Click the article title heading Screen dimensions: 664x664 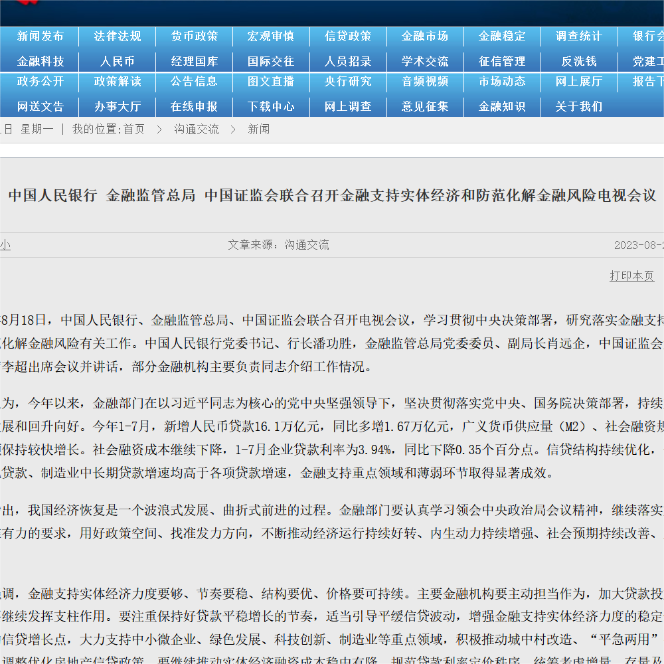click(332, 195)
